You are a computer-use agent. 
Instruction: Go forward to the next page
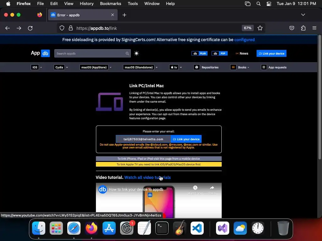[x=19, y=28]
